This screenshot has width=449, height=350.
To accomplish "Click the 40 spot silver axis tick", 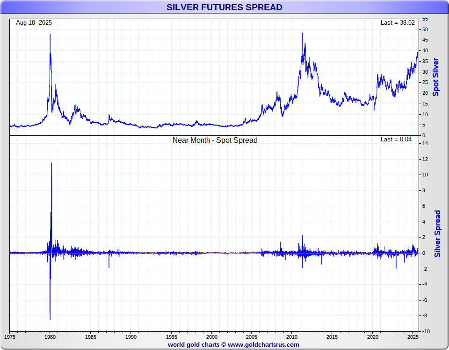I will [425, 50].
